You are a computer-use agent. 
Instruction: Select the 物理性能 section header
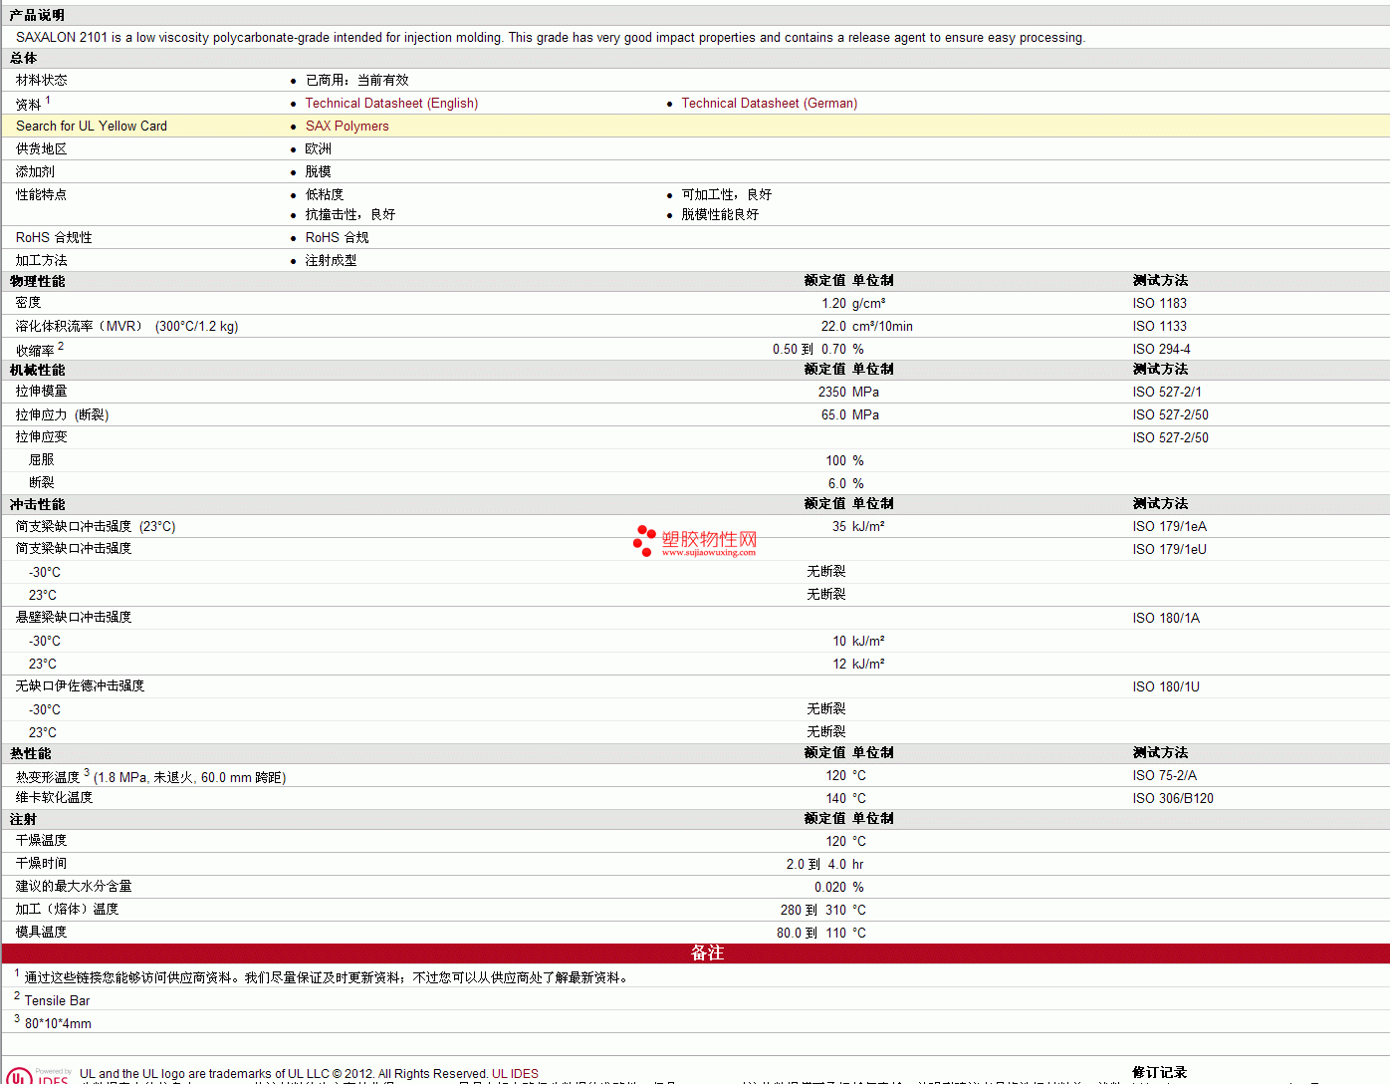pyautogui.click(x=37, y=281)
